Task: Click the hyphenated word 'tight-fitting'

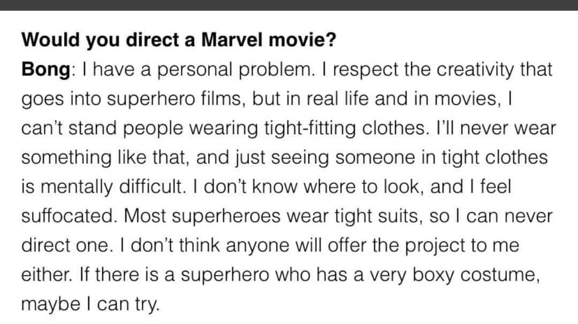Action: [x=310, y=128]
